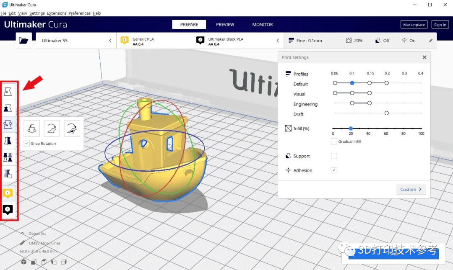
Task: Select the Scale tool in left toolbar
Action: pyautogui.click(x=8, y=108)
